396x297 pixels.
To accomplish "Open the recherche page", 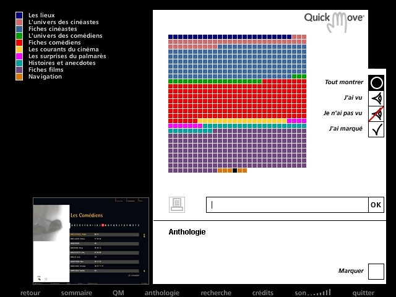I will (x=216, y=293).
